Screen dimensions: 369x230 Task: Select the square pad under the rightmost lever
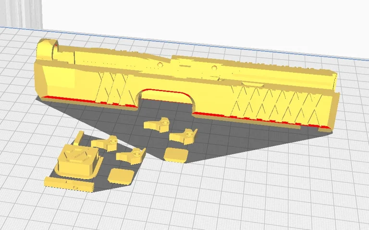coord(176,154)
